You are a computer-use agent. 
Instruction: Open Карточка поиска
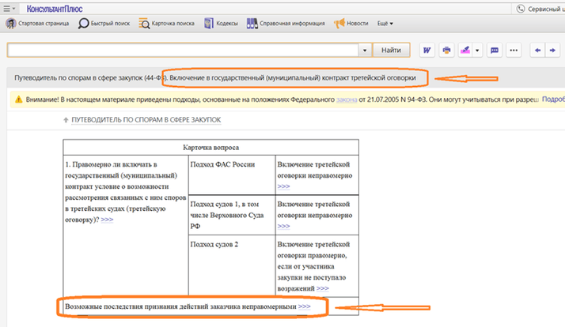pyautogui.click(x=166, y=24)
